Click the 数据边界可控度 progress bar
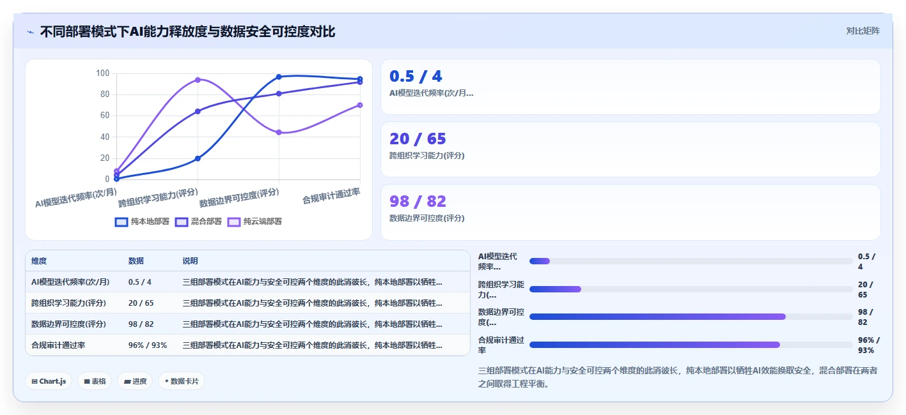906x415 pixels. [x=691, y=317]
